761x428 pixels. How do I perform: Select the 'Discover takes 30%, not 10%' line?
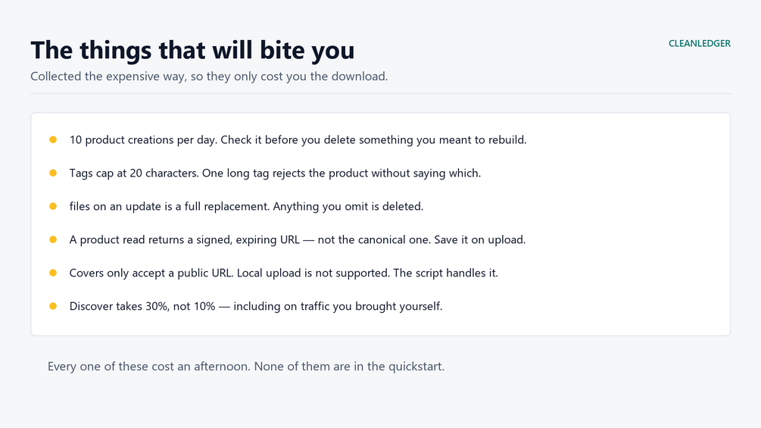[x=256, y=306]
